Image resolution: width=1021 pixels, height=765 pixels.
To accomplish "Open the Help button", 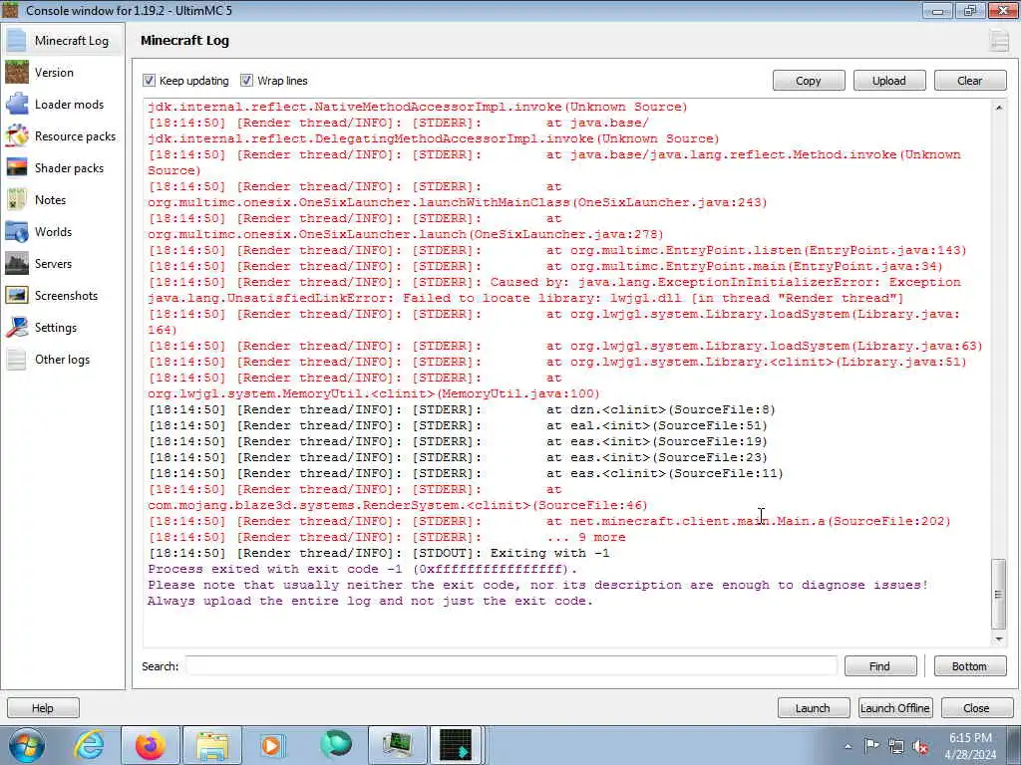I will tap(43, 708).
